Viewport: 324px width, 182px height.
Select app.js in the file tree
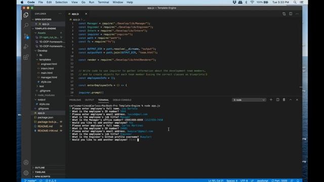41,113
